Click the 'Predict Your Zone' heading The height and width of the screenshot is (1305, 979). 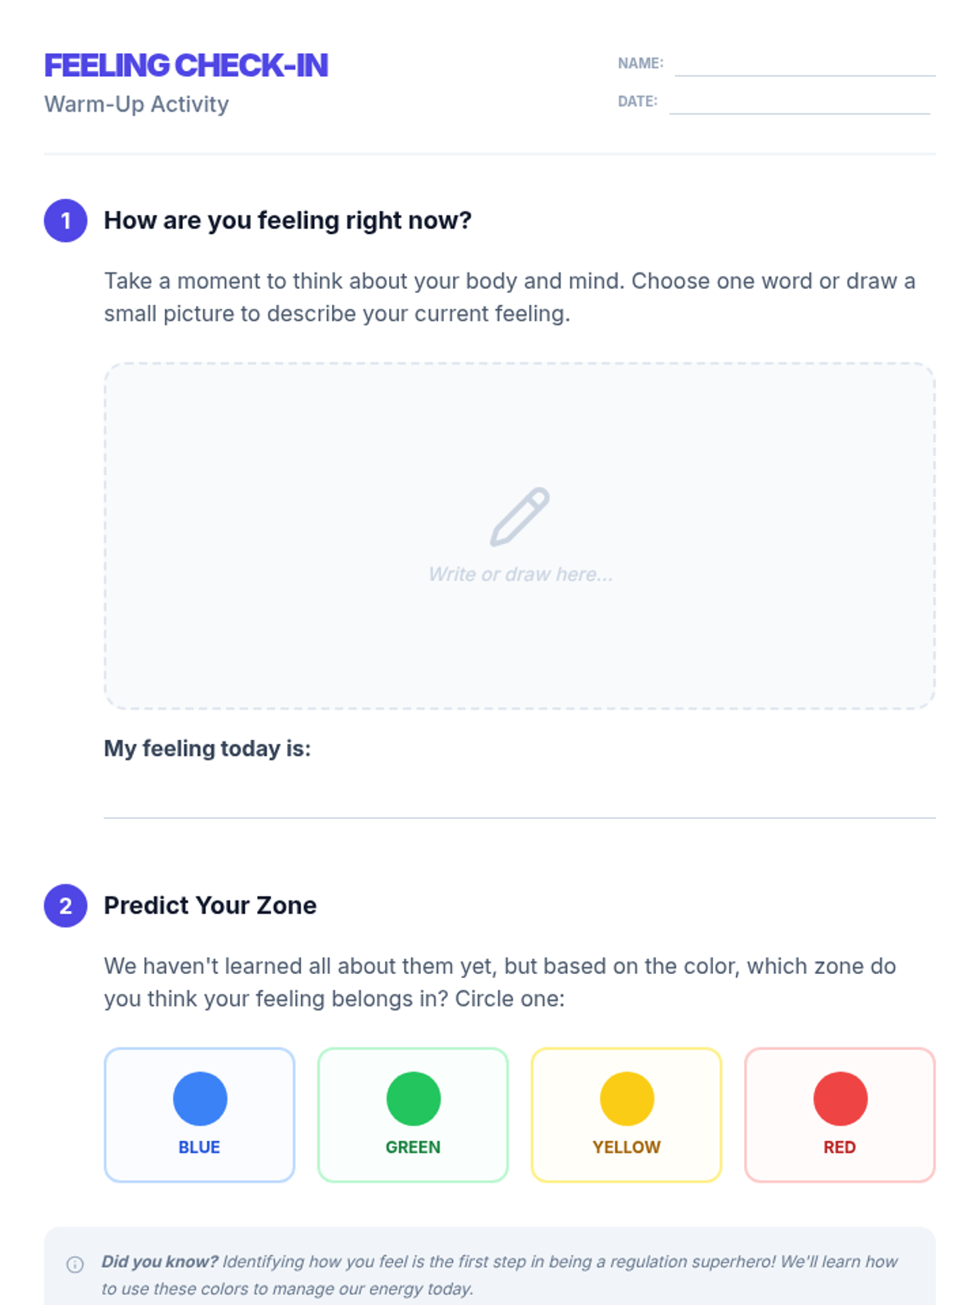click(x=210, y=905)
